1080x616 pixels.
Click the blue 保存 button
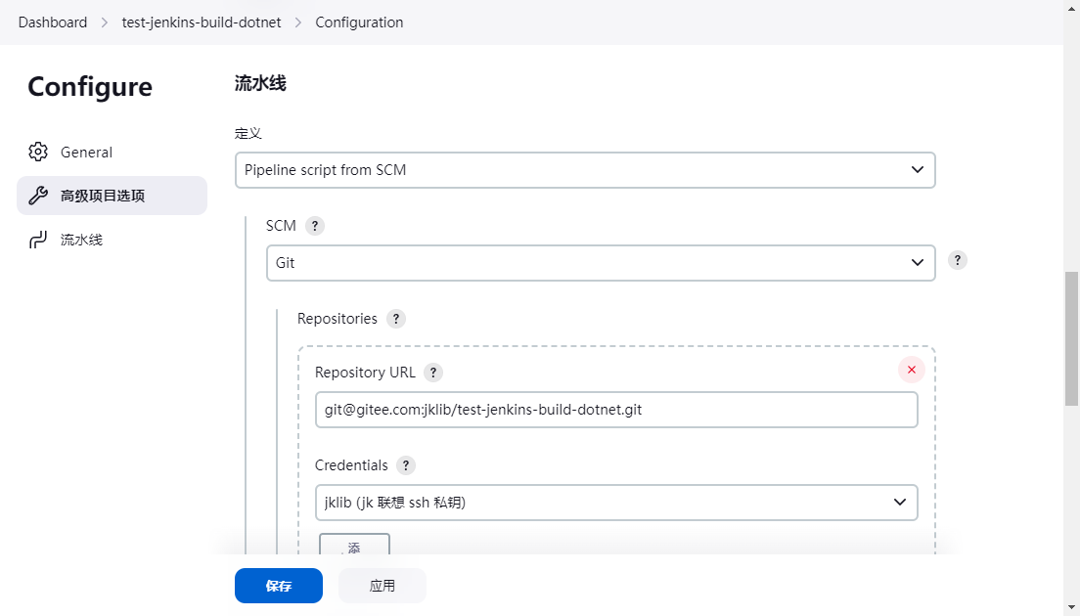click(x=278, y=586)
